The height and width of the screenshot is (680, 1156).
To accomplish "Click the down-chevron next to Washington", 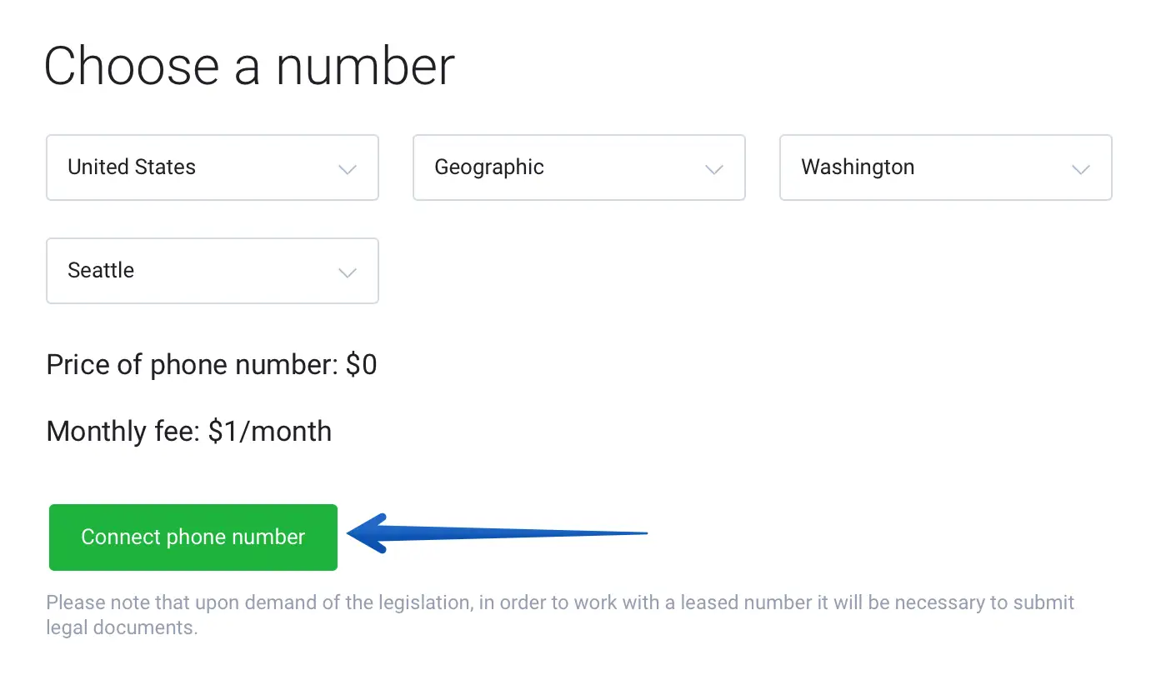I will (1081, 169).
